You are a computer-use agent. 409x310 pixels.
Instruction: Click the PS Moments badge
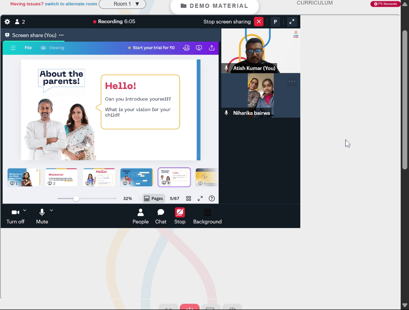pos(385,4)
